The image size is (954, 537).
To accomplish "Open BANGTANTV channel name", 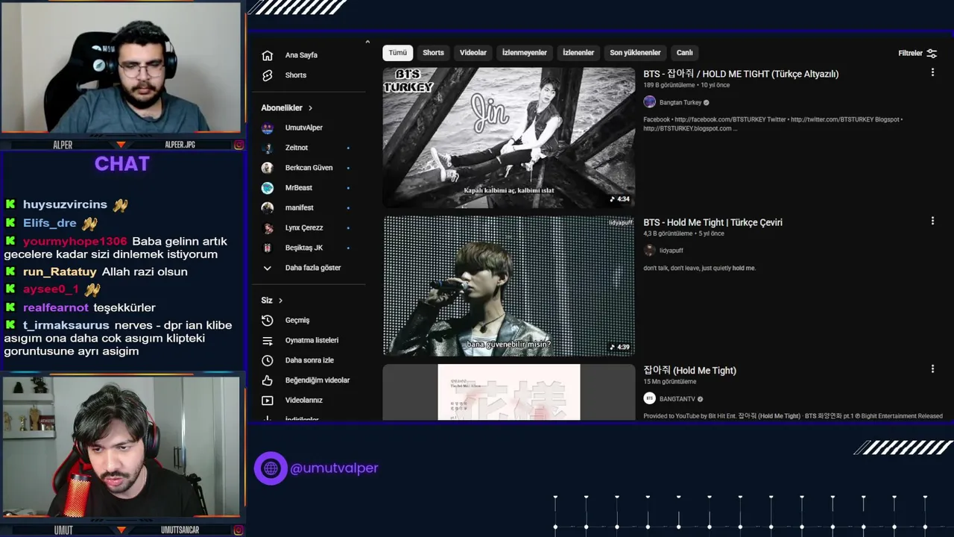I will 677,399.
